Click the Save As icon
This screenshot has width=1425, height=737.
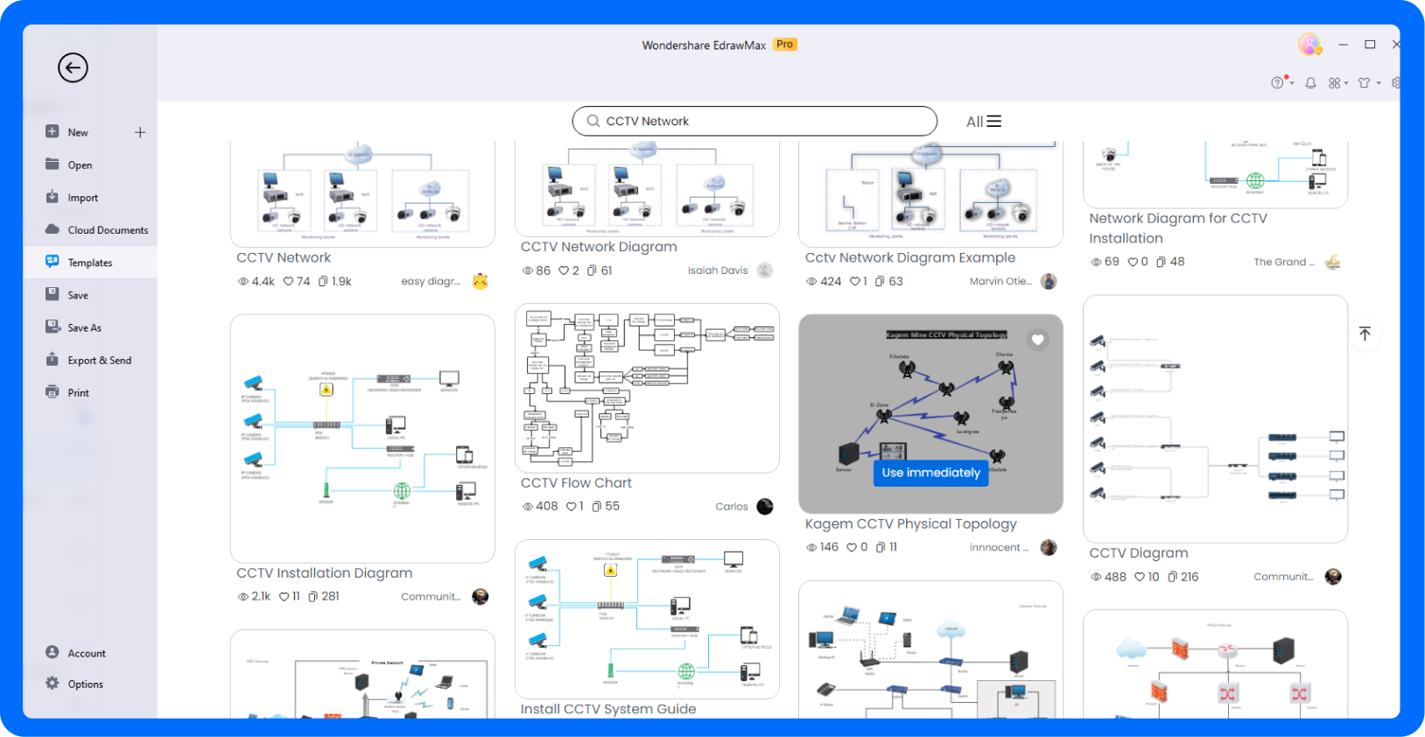[x=53, y=327]
